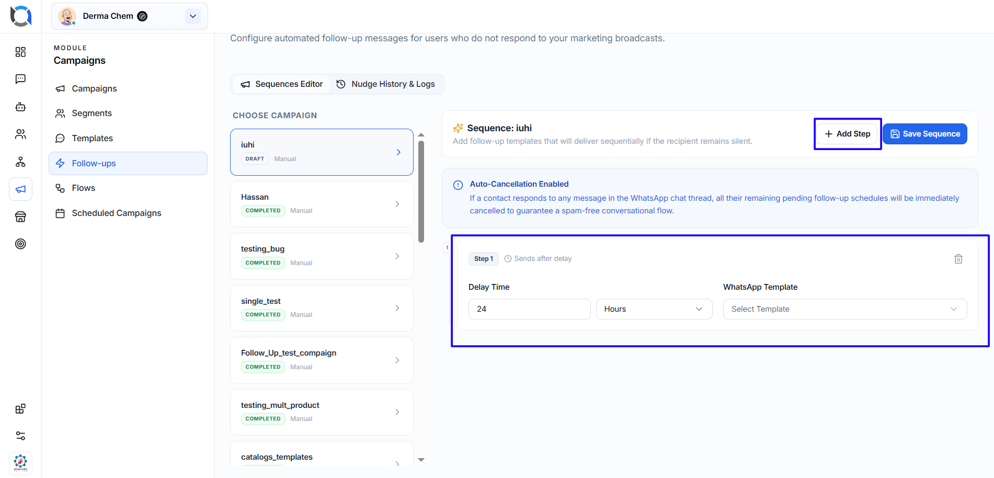Select the megaphone campaigns icon in the left rail

point(20,189)
